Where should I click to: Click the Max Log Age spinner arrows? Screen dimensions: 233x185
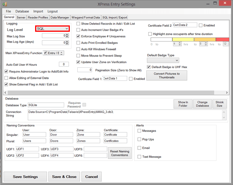(67, 43)
